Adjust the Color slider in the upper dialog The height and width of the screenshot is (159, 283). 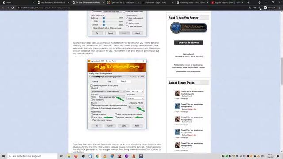[x=104, y=21]
